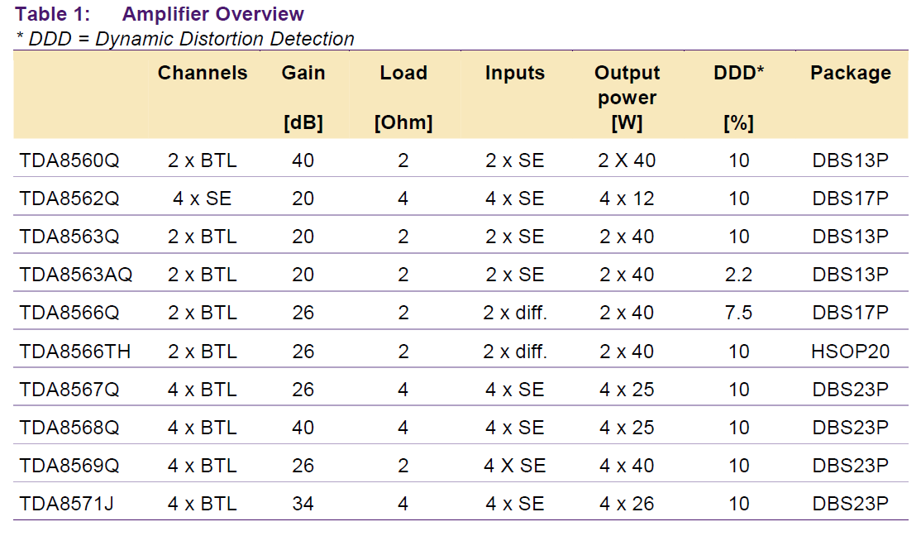Select the TDA8571J part number
The height and width of the screenshot is (536, 921).
[66, 504]
